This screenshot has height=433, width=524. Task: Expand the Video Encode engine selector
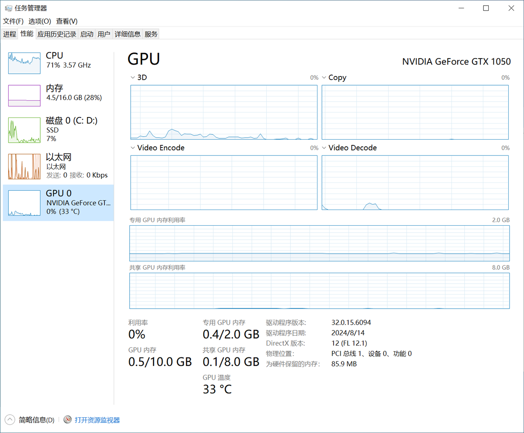point(133,148)
